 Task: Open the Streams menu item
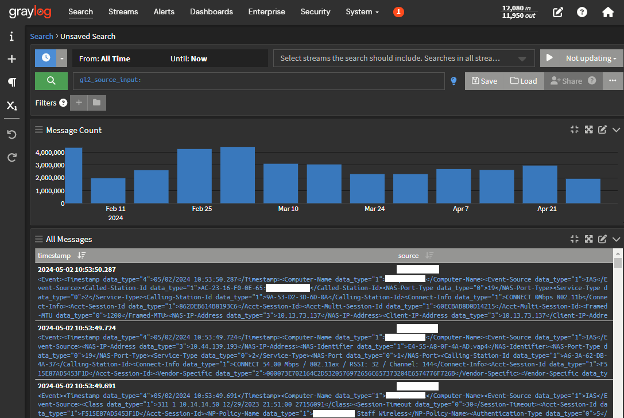pyautogui.click(x=123, y=11)
